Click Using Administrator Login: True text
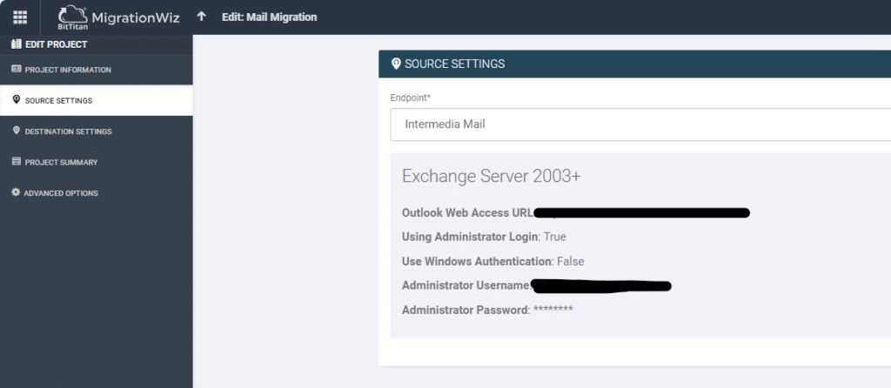This screenshot has width=891, height=388. (484, 237)
